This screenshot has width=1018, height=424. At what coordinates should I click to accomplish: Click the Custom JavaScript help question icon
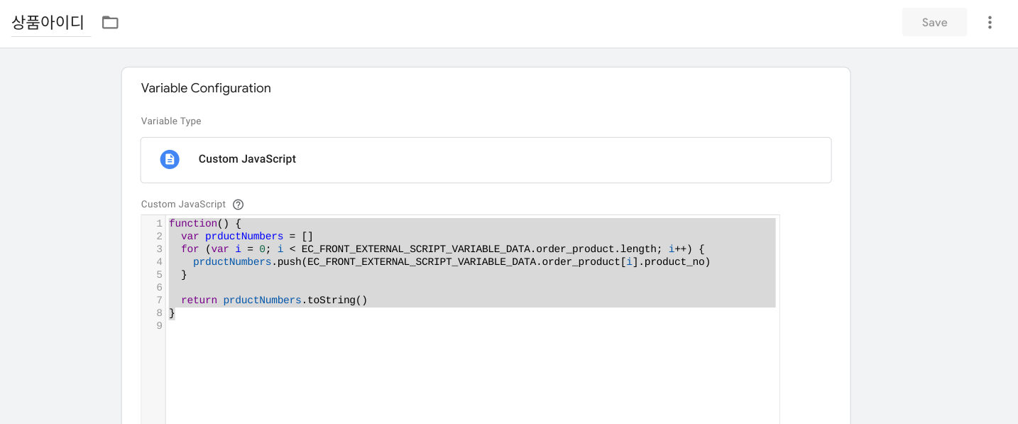(239, 205)
